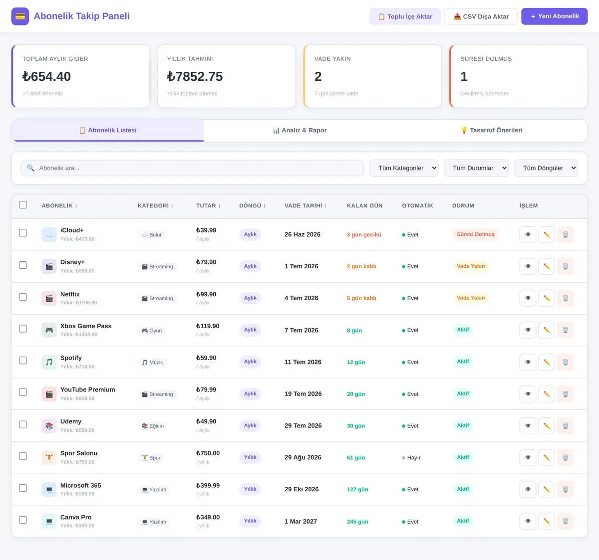Delete the Canva Pro subscription
The image size is (599, 560).
coord(566,522)
